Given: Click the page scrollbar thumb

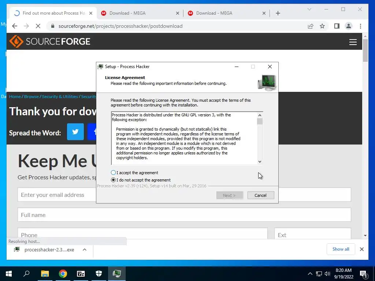Looking at the screenshot, I should pos(365,50).
